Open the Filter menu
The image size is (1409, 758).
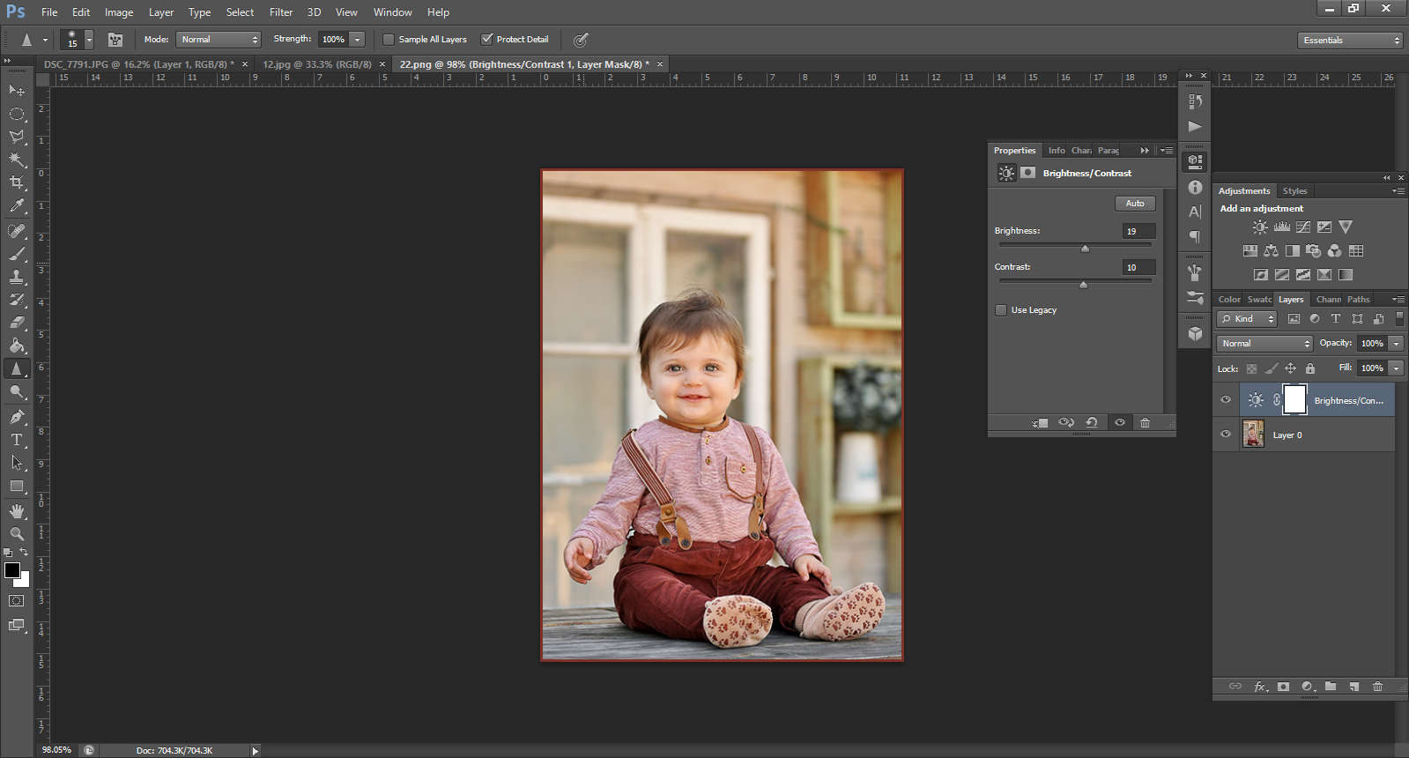click(x=281, y=12)
